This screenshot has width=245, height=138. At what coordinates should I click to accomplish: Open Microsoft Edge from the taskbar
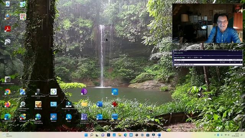pos(126,135)
